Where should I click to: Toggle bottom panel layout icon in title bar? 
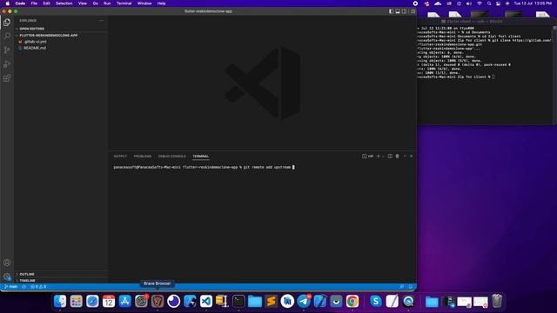(398, 11)
